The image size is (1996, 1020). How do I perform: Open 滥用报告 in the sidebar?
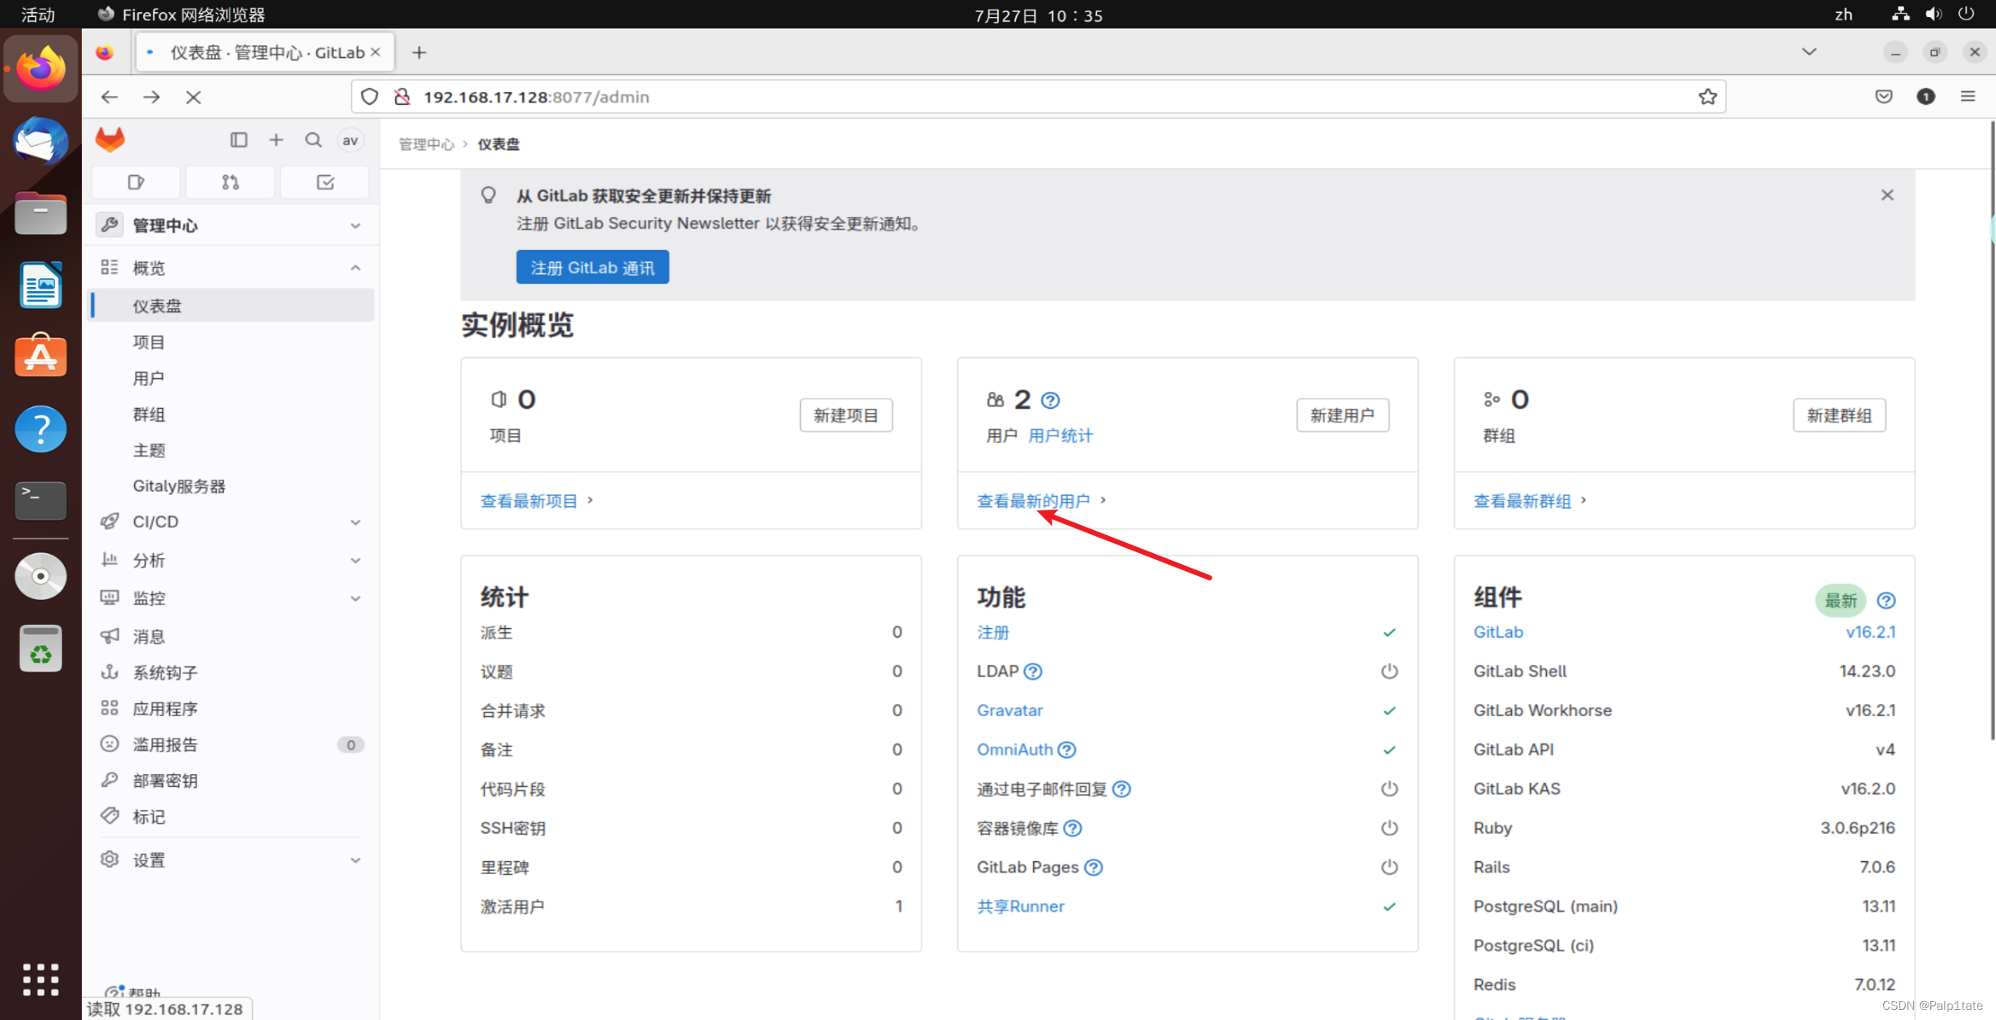pos(231,745)
